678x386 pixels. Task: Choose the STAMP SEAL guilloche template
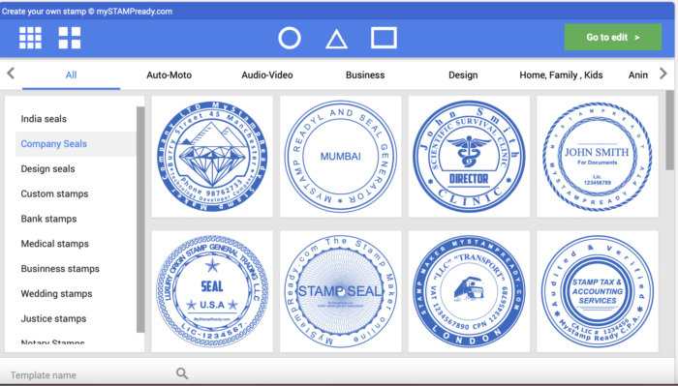tap(340, 291)
